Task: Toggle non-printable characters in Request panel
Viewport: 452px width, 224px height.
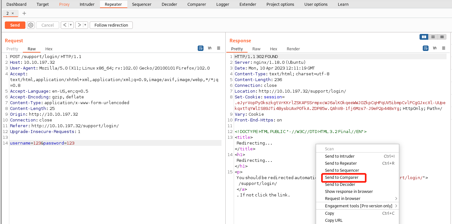Action: pos(210,48)
